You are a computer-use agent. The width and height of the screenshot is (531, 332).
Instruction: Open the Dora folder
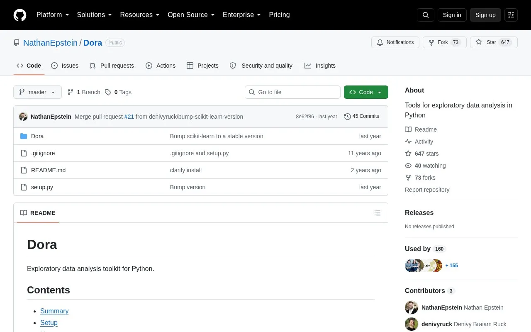[x=37, y=136]
